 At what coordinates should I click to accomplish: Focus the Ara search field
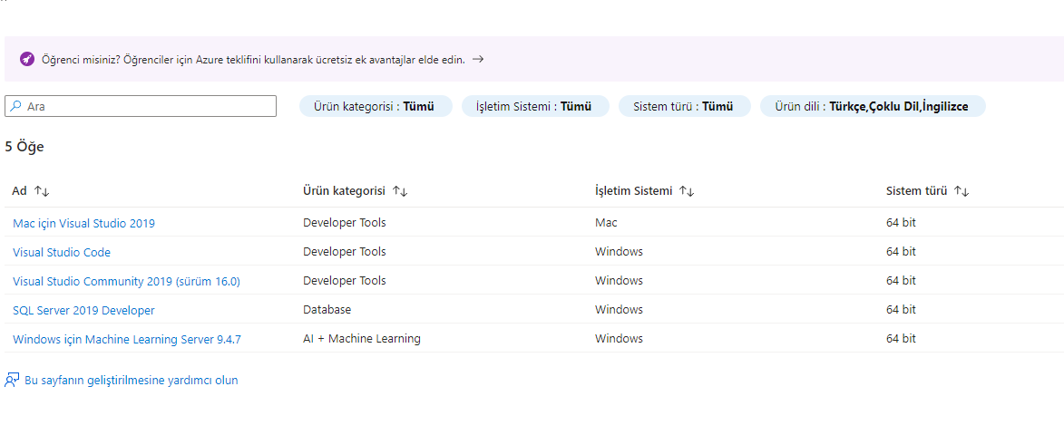pos(141,106)
